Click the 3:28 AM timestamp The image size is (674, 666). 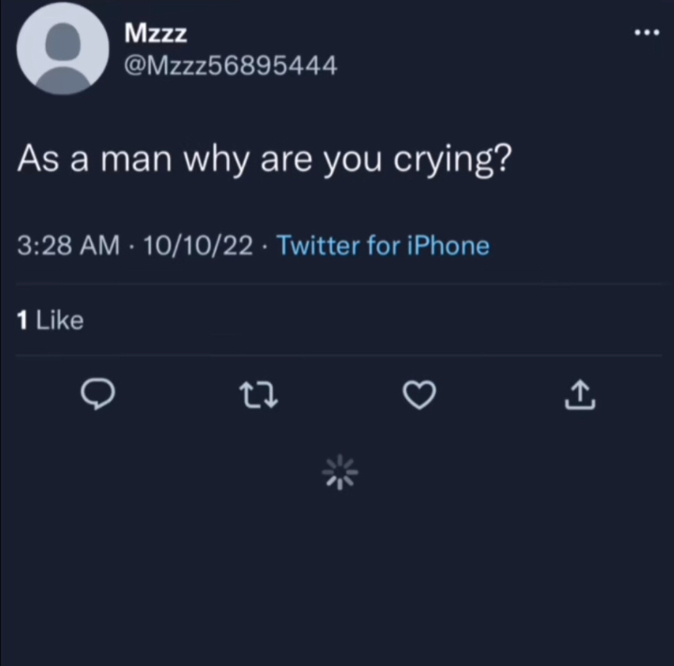coord(68,245)
